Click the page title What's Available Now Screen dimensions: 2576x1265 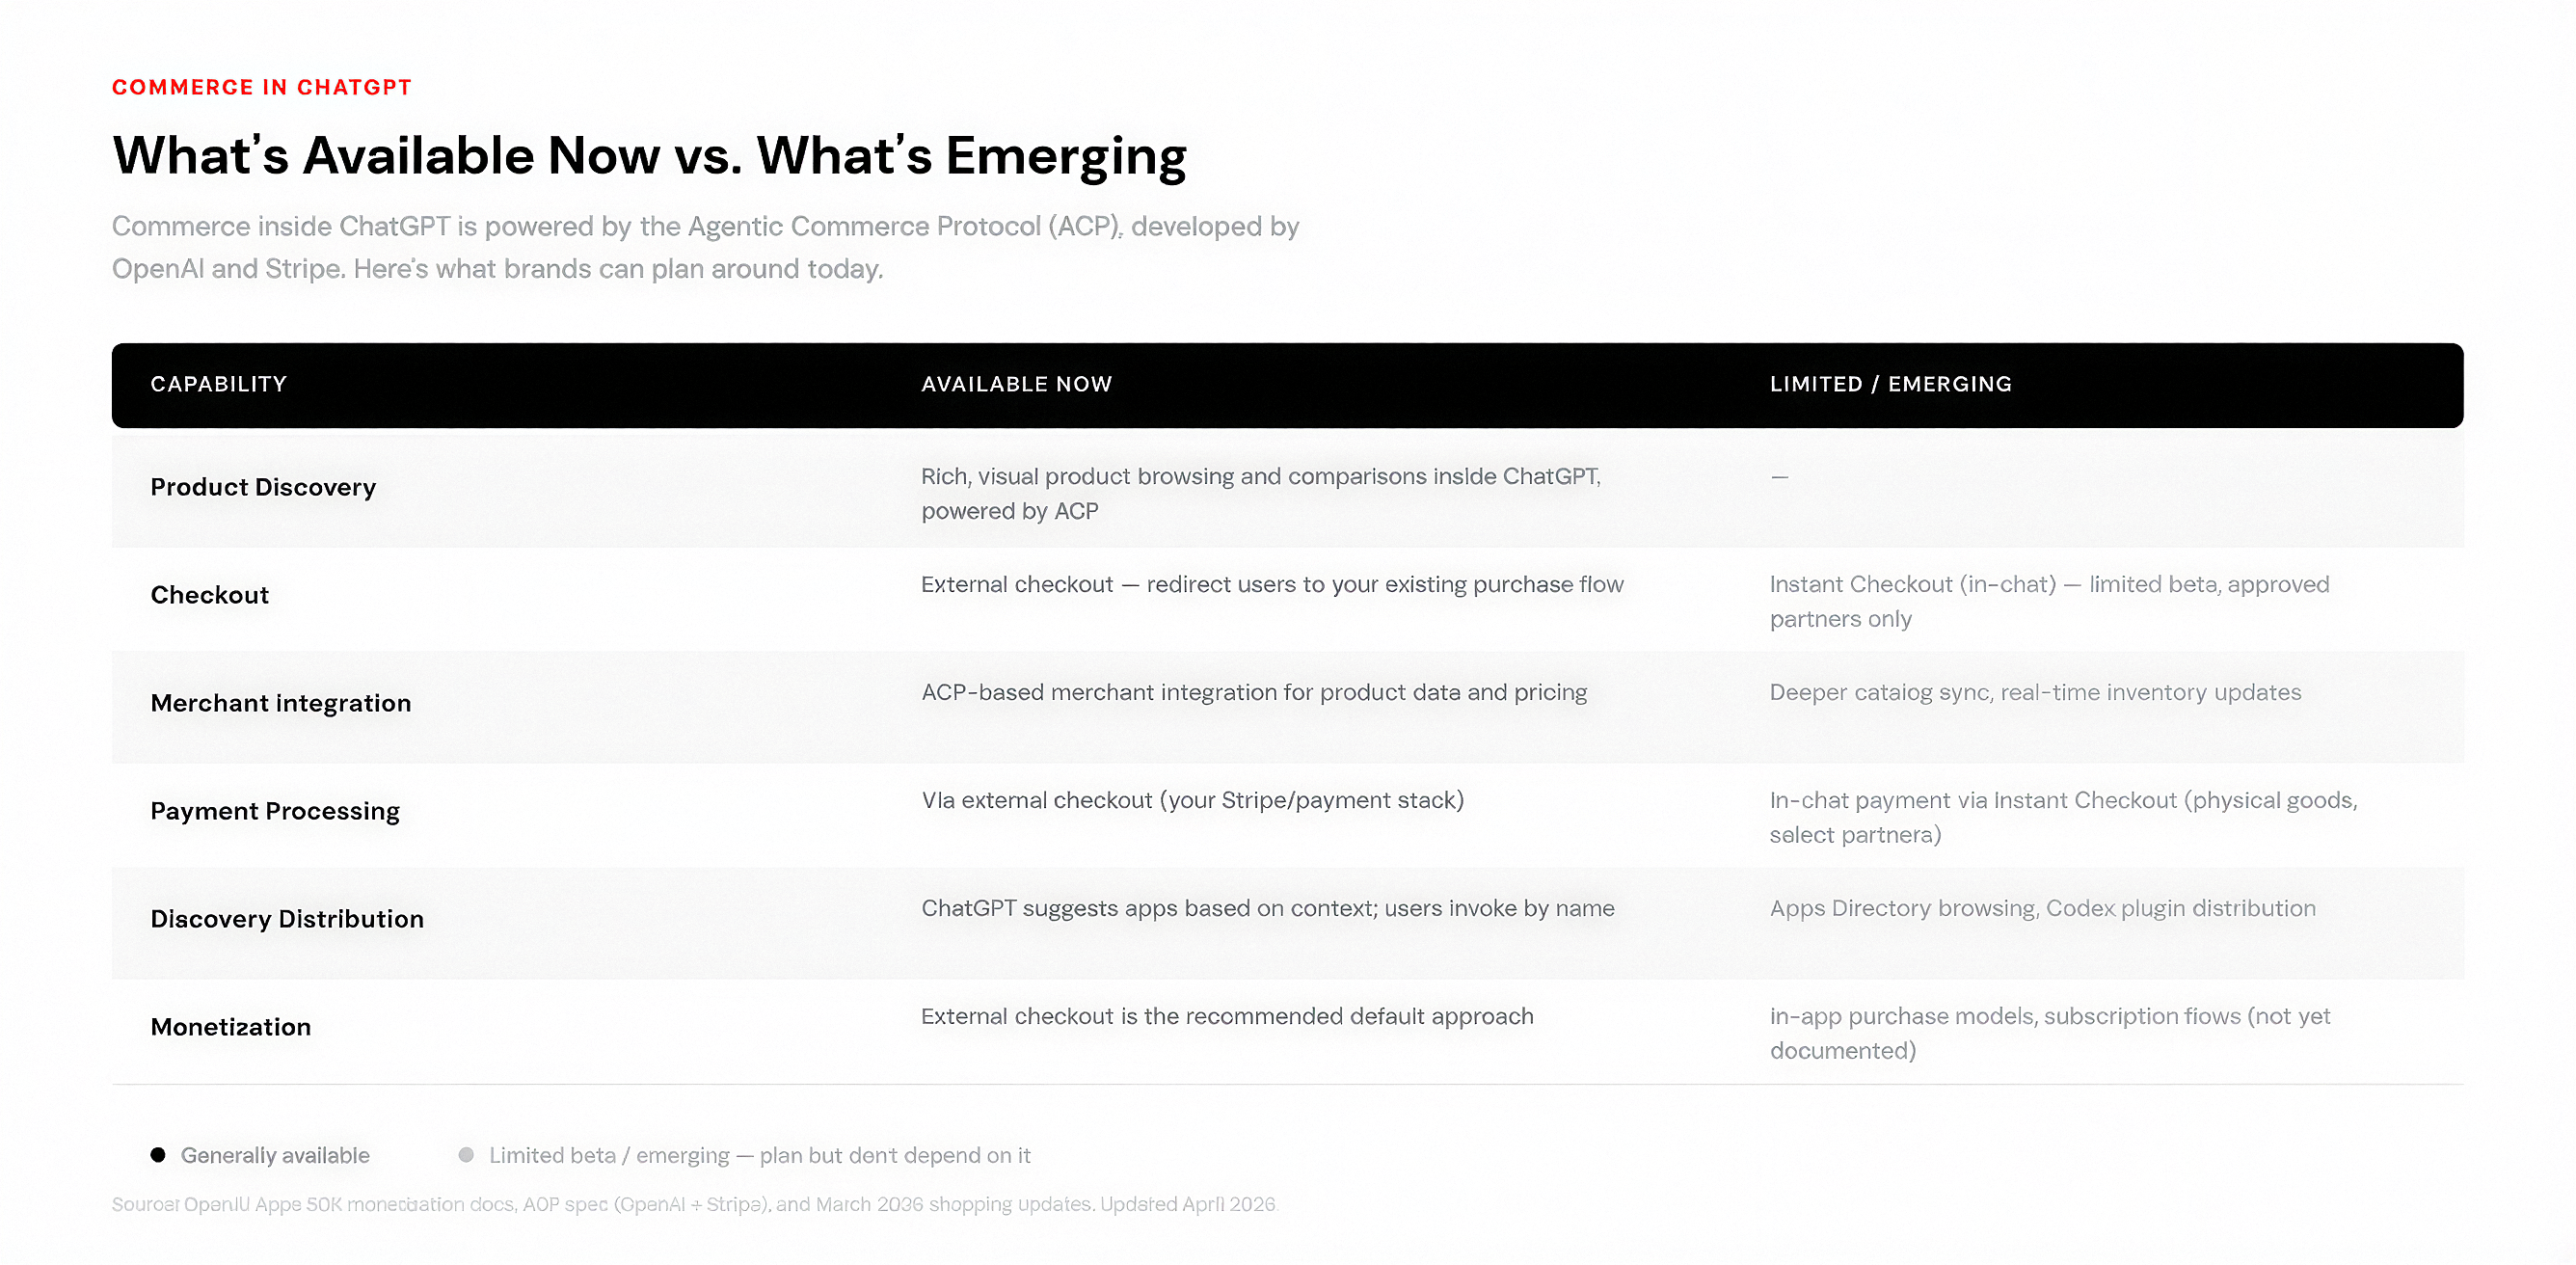649,156
